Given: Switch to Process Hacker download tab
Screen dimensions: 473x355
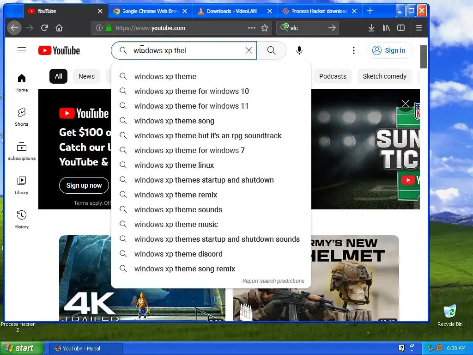Looking at the screenshot, I should (319, 11).
